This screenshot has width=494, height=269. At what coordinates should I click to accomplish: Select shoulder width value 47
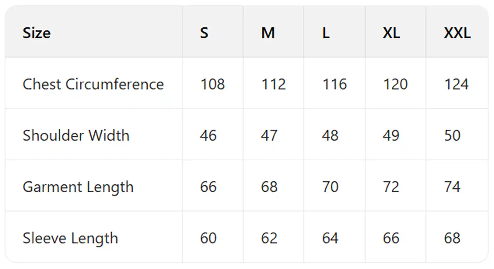pos(269,135)
